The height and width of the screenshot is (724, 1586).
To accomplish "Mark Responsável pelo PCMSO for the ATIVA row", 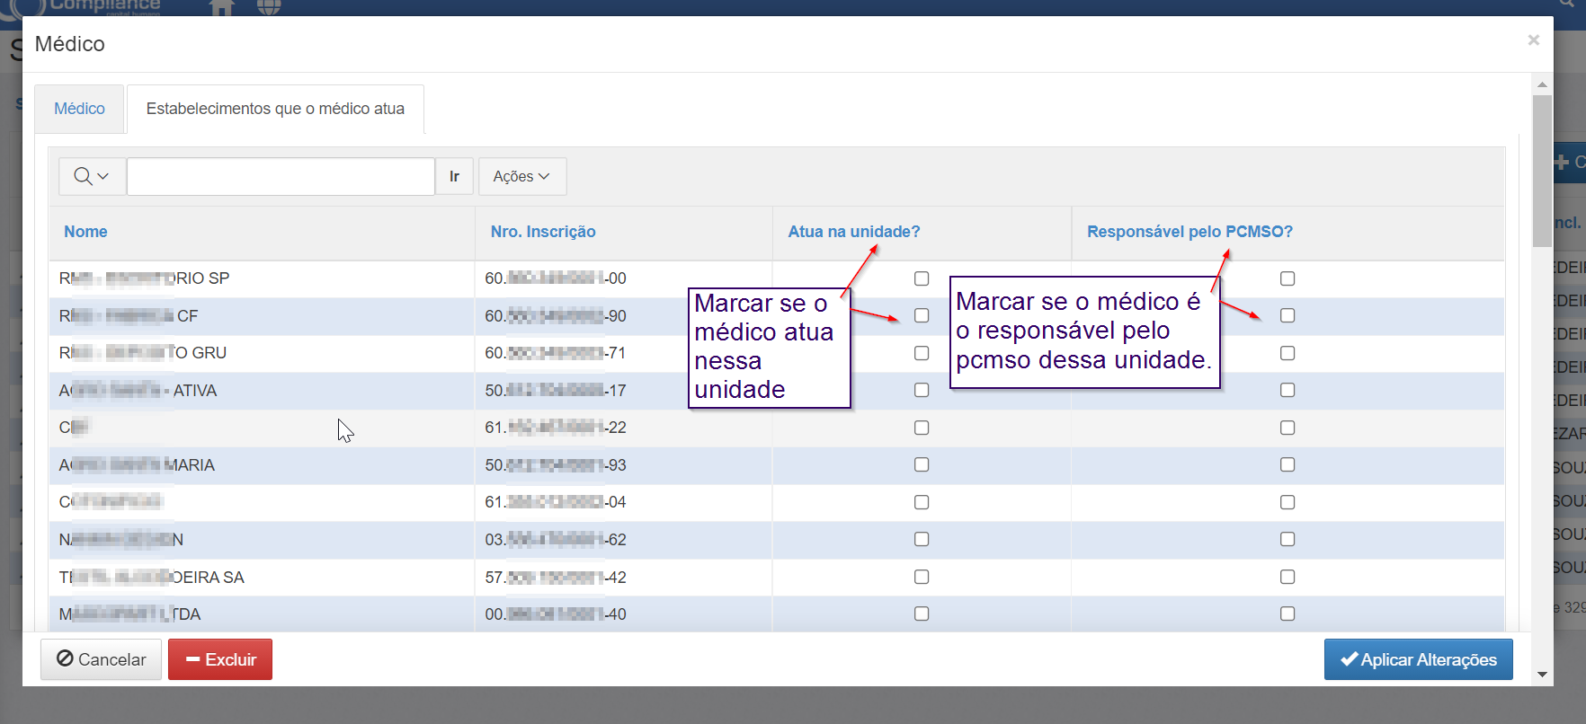I will pyautogui.click(x=1288, y=390).
